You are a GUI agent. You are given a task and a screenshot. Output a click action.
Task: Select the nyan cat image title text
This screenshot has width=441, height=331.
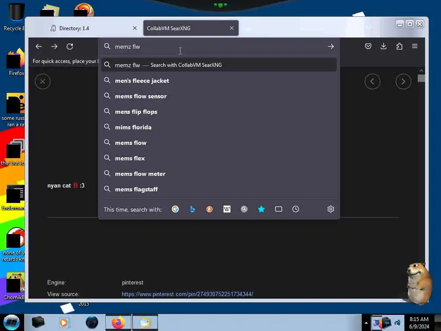66,185
